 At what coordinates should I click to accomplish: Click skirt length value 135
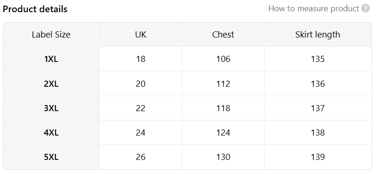point(318,59)
